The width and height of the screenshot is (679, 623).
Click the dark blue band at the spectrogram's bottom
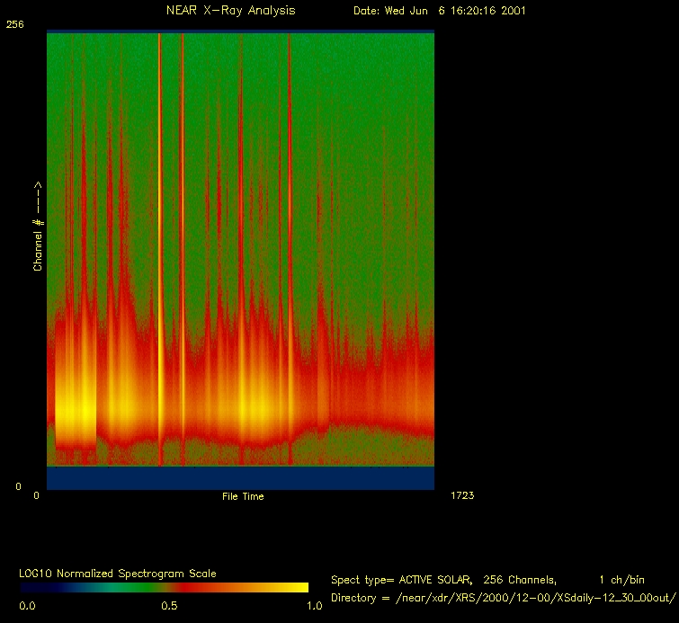[x=240, y=478]
